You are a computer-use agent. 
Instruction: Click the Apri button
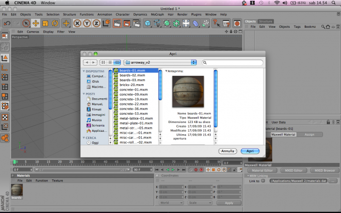point(250,151)
